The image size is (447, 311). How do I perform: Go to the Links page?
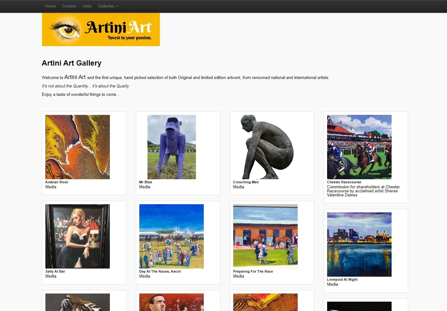click(x=87, y=6)
